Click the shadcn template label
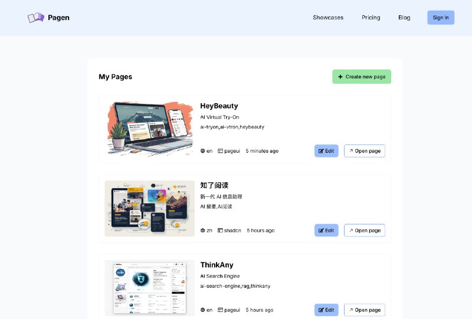 (x=232, y=230)
